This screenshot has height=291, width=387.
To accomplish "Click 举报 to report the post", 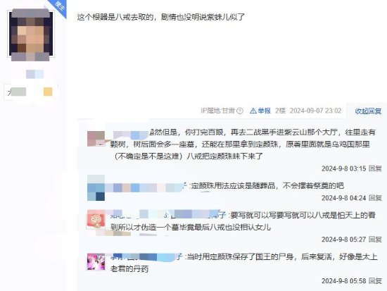I will (265, 111).
